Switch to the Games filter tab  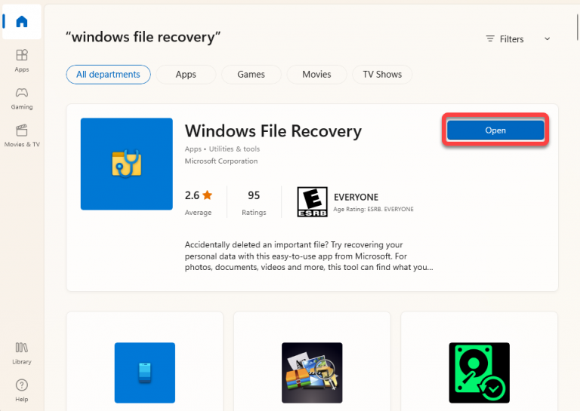[251, 75]
